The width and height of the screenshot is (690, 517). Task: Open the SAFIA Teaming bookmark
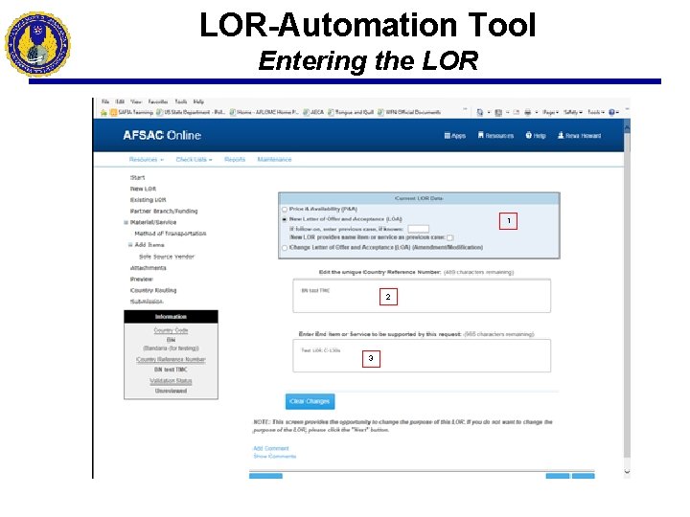131,113
